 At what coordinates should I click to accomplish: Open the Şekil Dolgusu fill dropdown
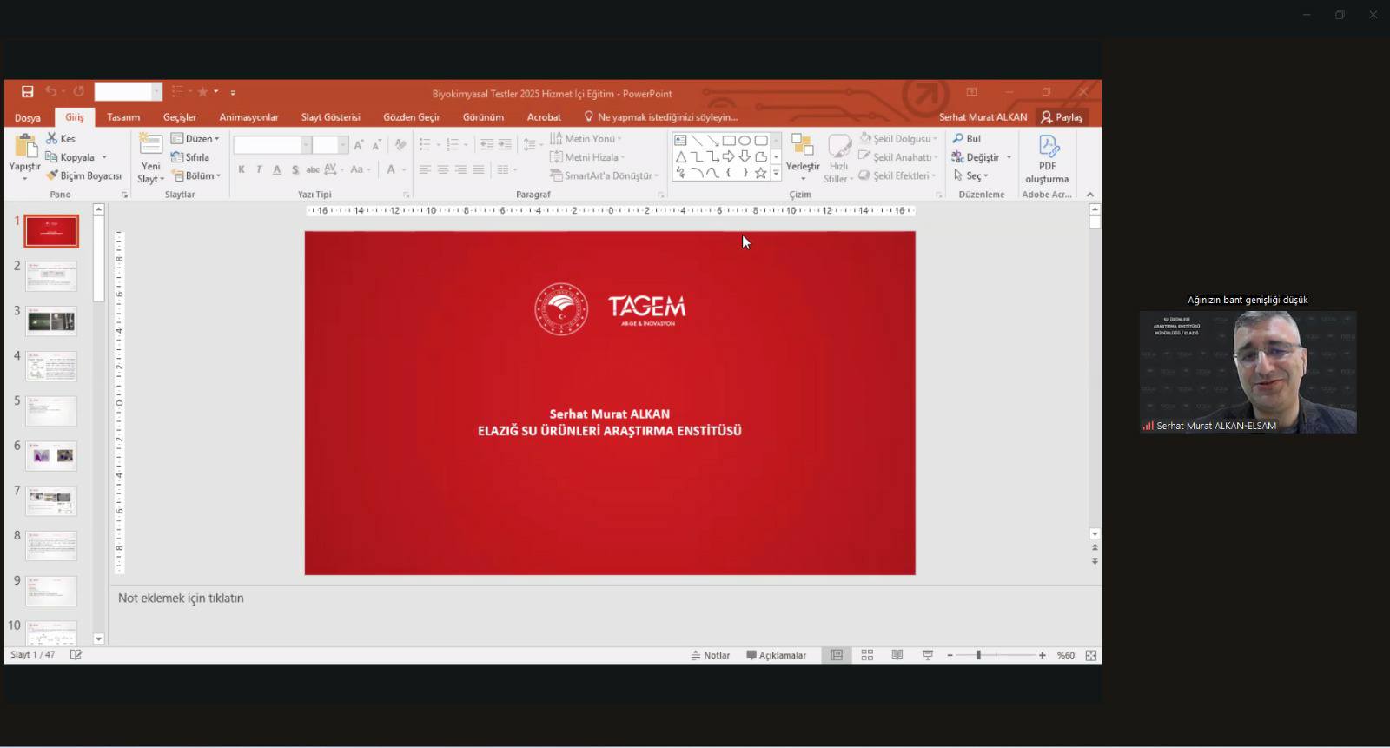pos(898,139)
